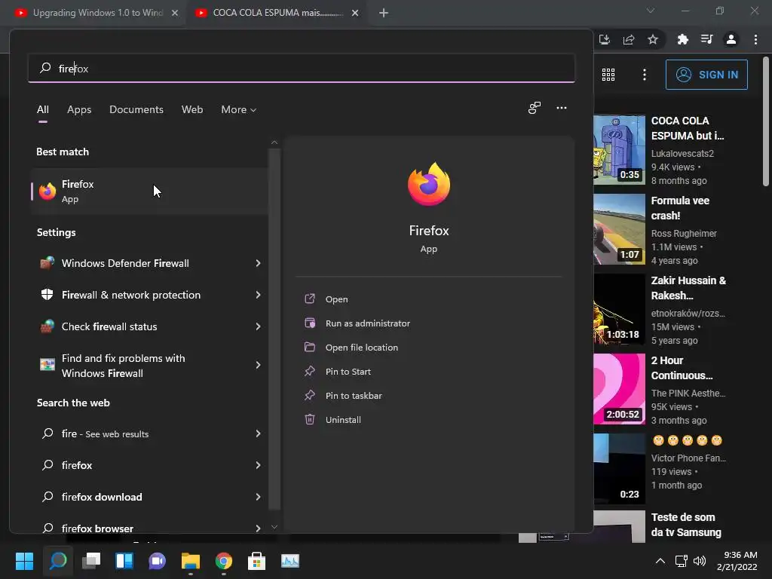This screenshot has height=579, width=772.
Task: Pin Firefox to Start
Action: point(348,371)
